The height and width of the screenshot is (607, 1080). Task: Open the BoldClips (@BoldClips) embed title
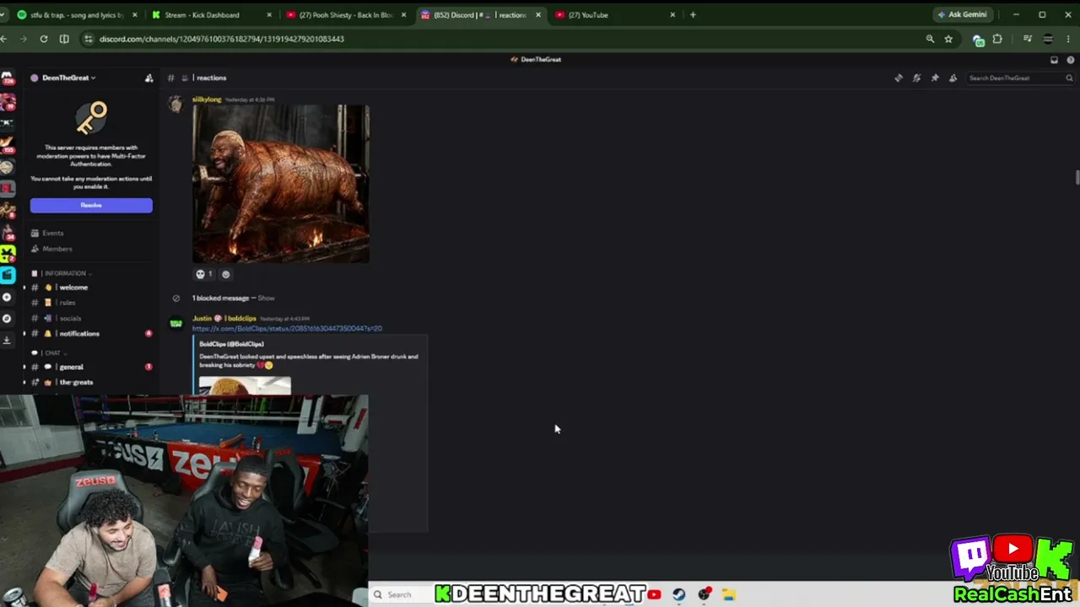[231, 344]
